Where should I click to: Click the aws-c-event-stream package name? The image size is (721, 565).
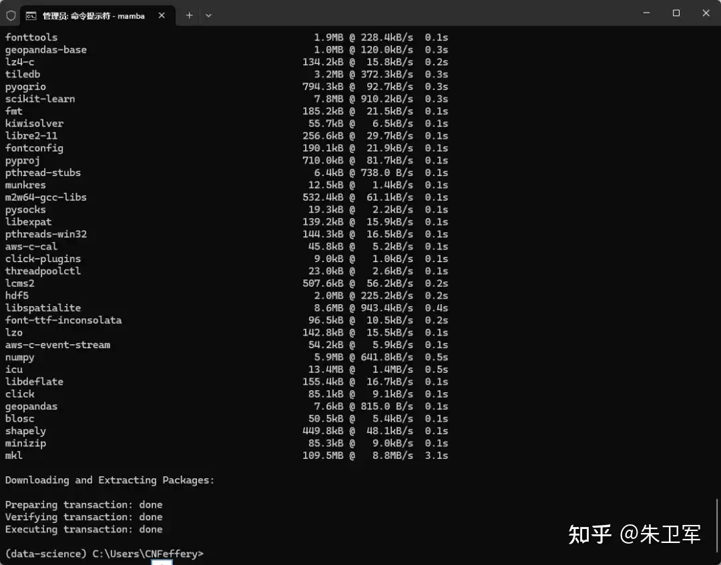point(57,345)
